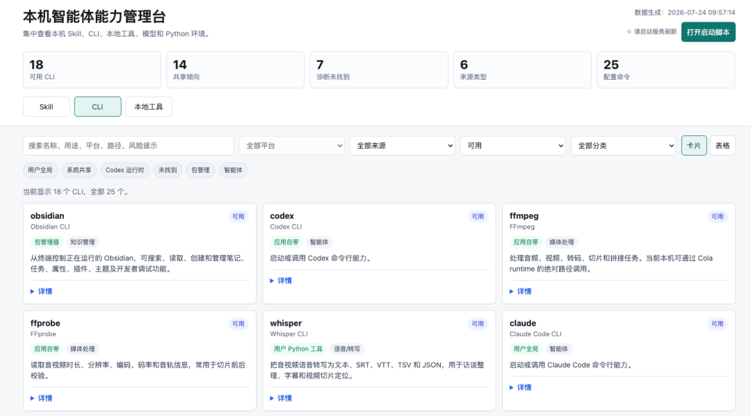Click the claude card title
This screenshot has width=751, height=416.
[523, 323]
